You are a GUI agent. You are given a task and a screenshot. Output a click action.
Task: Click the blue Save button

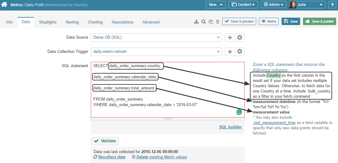coord(291,22)
